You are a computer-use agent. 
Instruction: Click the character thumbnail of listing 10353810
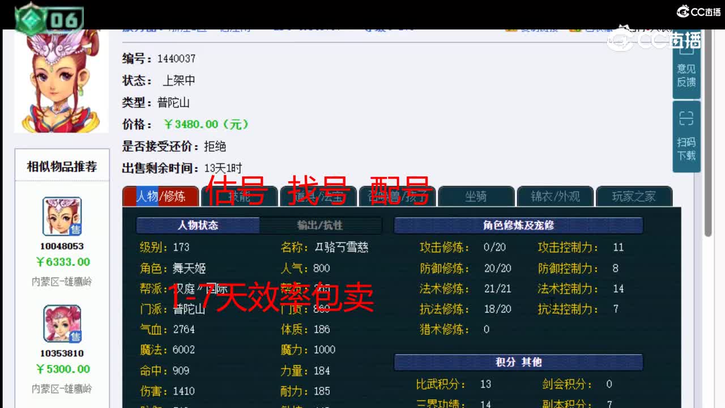[x=62, y=324]
